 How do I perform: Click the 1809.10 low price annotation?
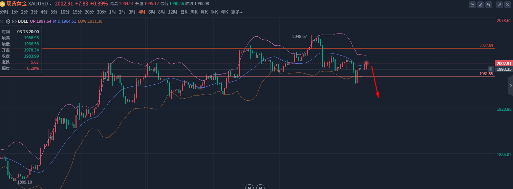[x=25, y=182]
